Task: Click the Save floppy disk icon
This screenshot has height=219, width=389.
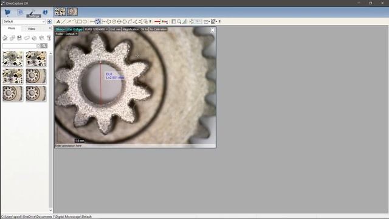Action: point(19,38)
